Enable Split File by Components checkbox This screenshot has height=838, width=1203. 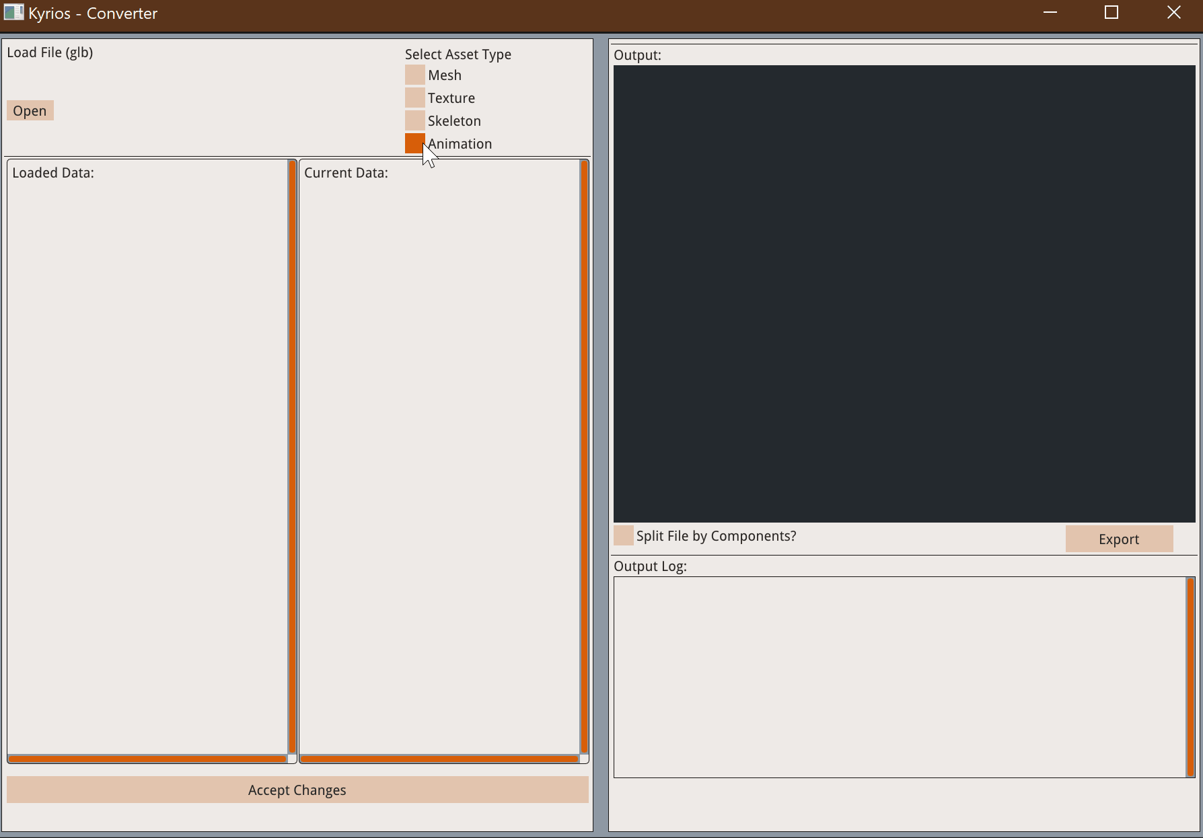tap(624, 535)
